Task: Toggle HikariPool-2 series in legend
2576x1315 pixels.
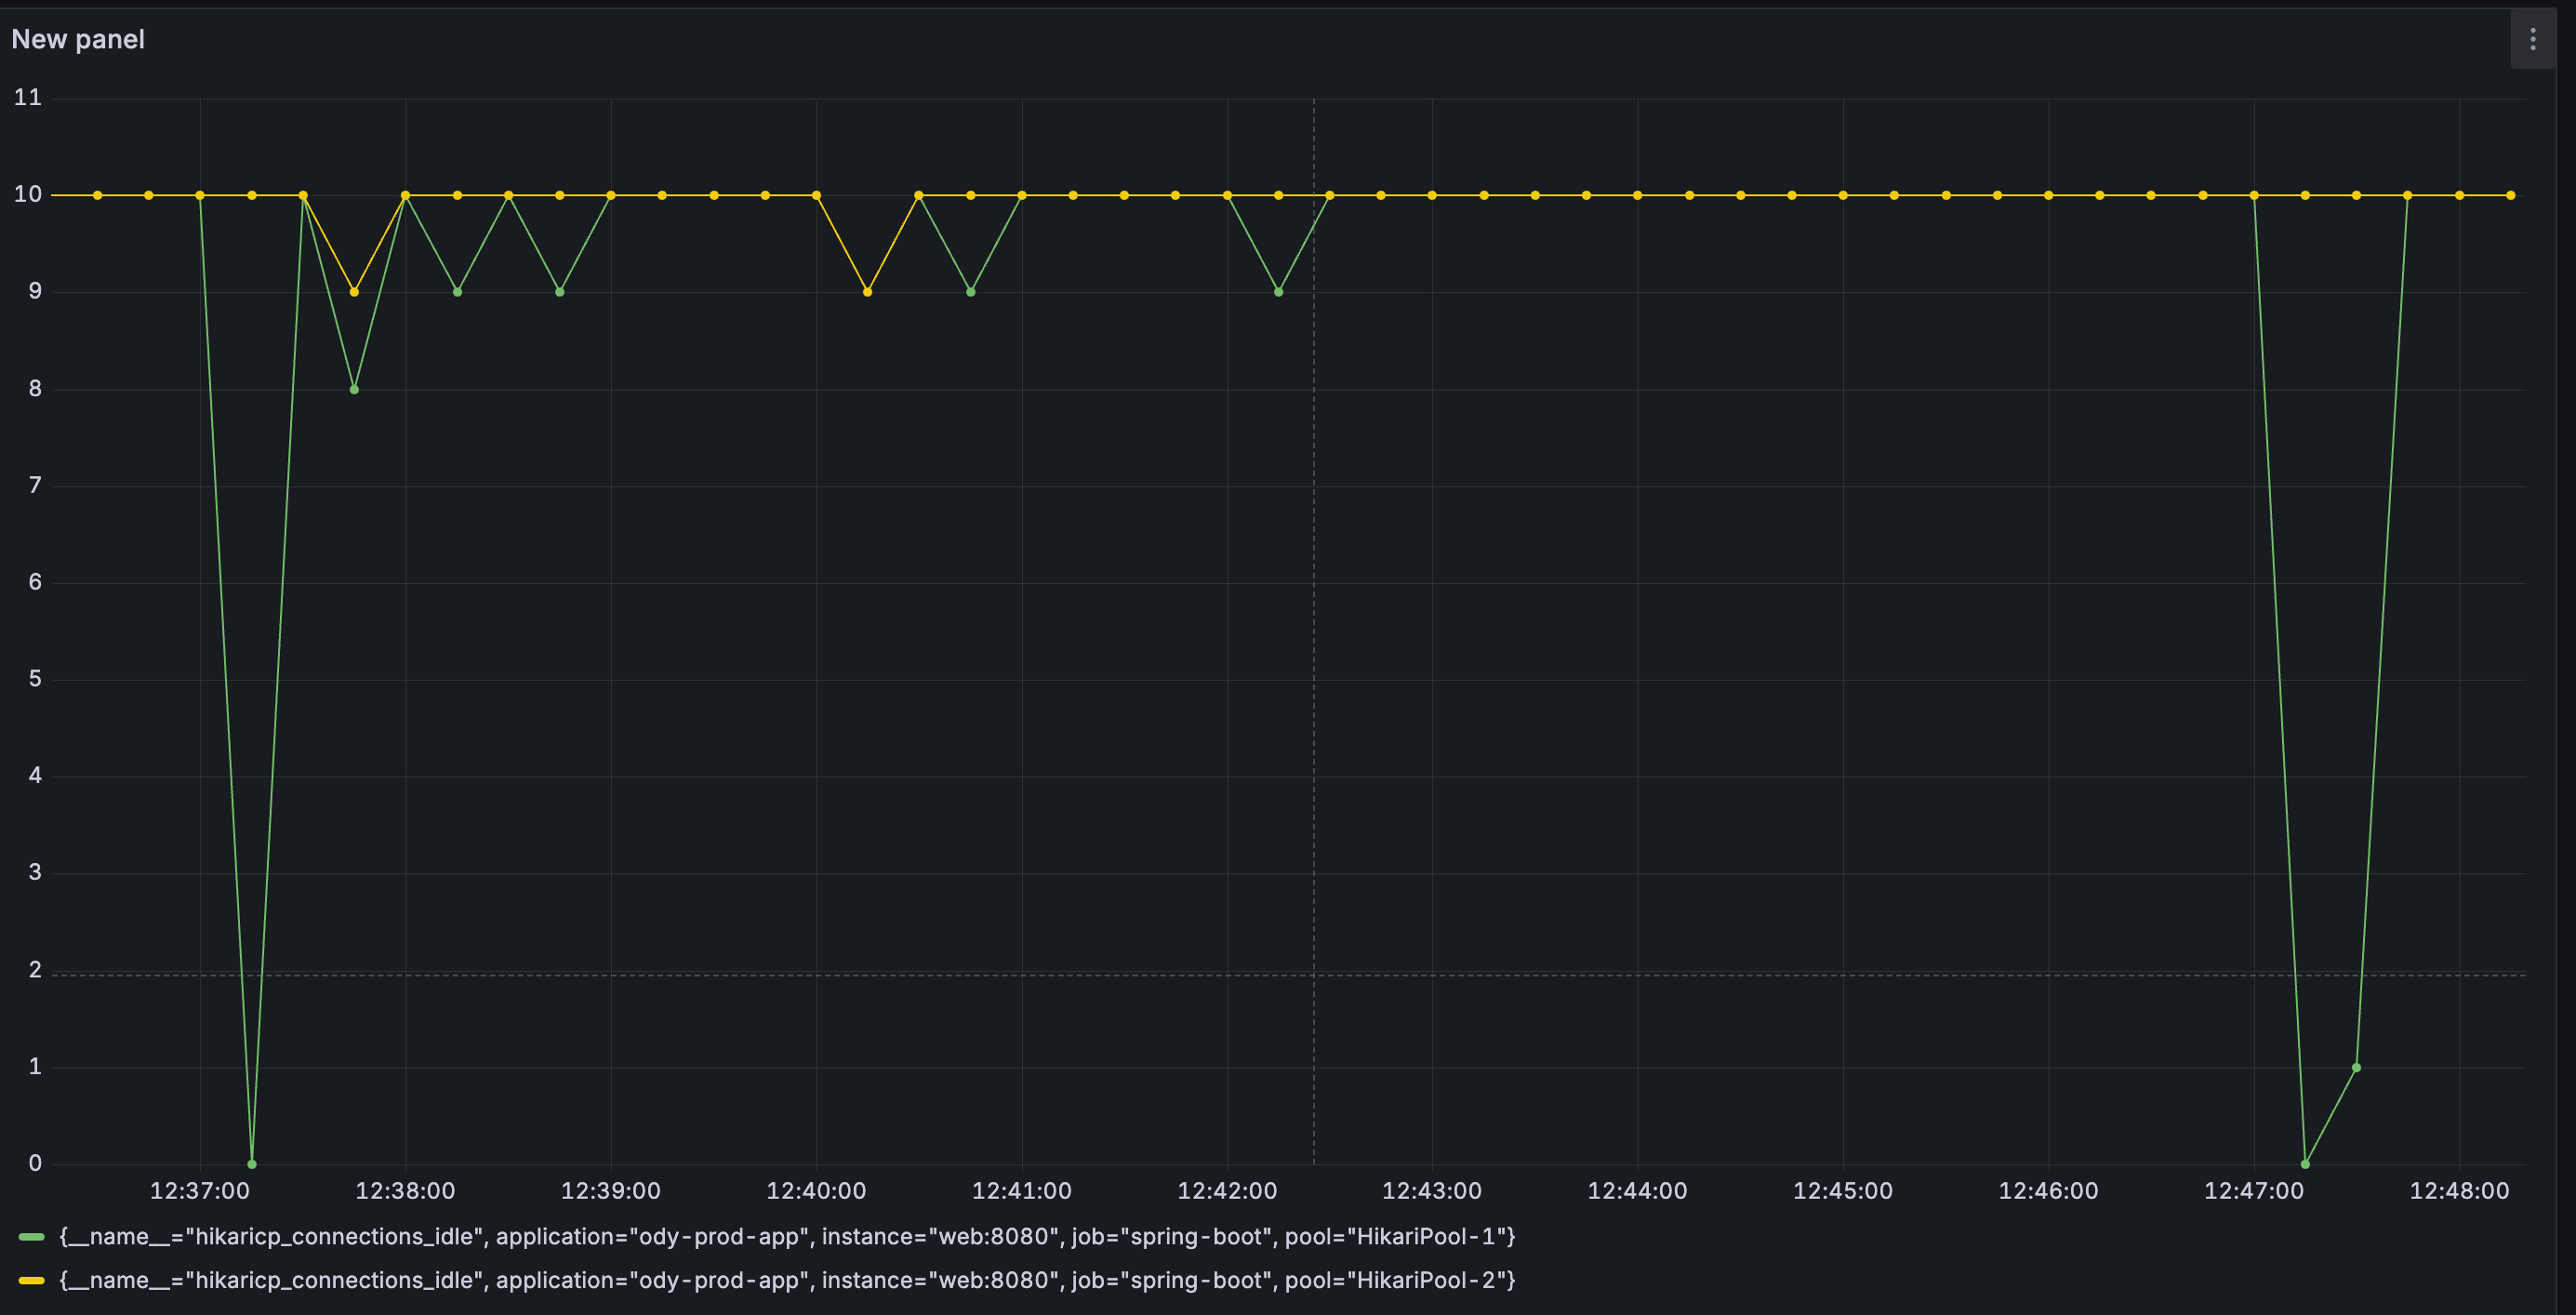Action: coord(787,1280)
